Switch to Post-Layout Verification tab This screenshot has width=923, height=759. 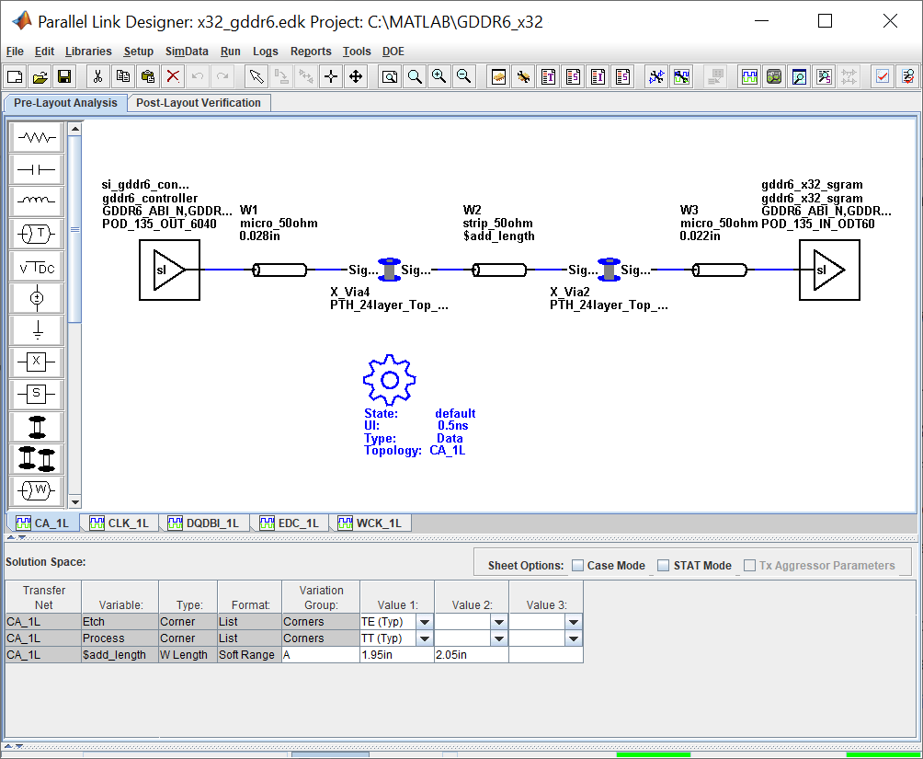pos(199,102)
